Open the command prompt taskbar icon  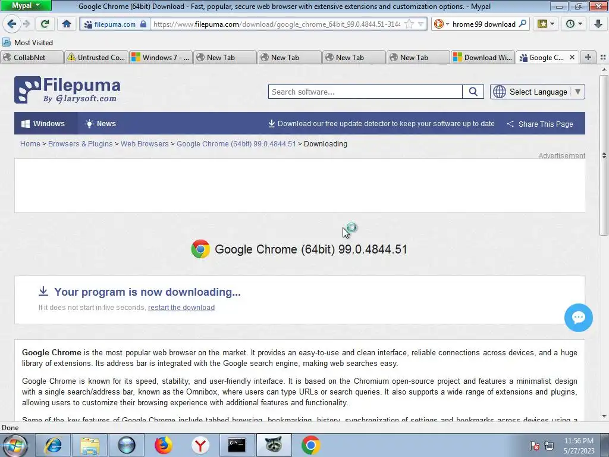pyautogui.click(x=237, y=445)
